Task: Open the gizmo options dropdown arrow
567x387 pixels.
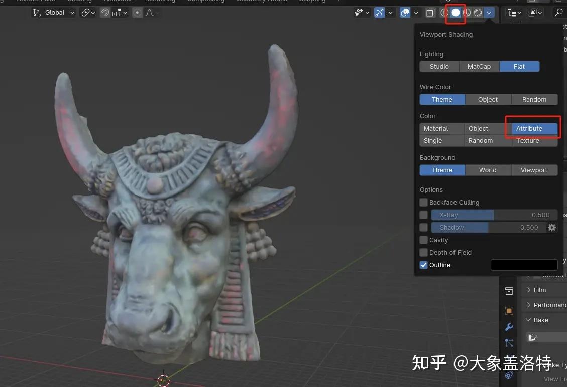Action: coord(390,13)
